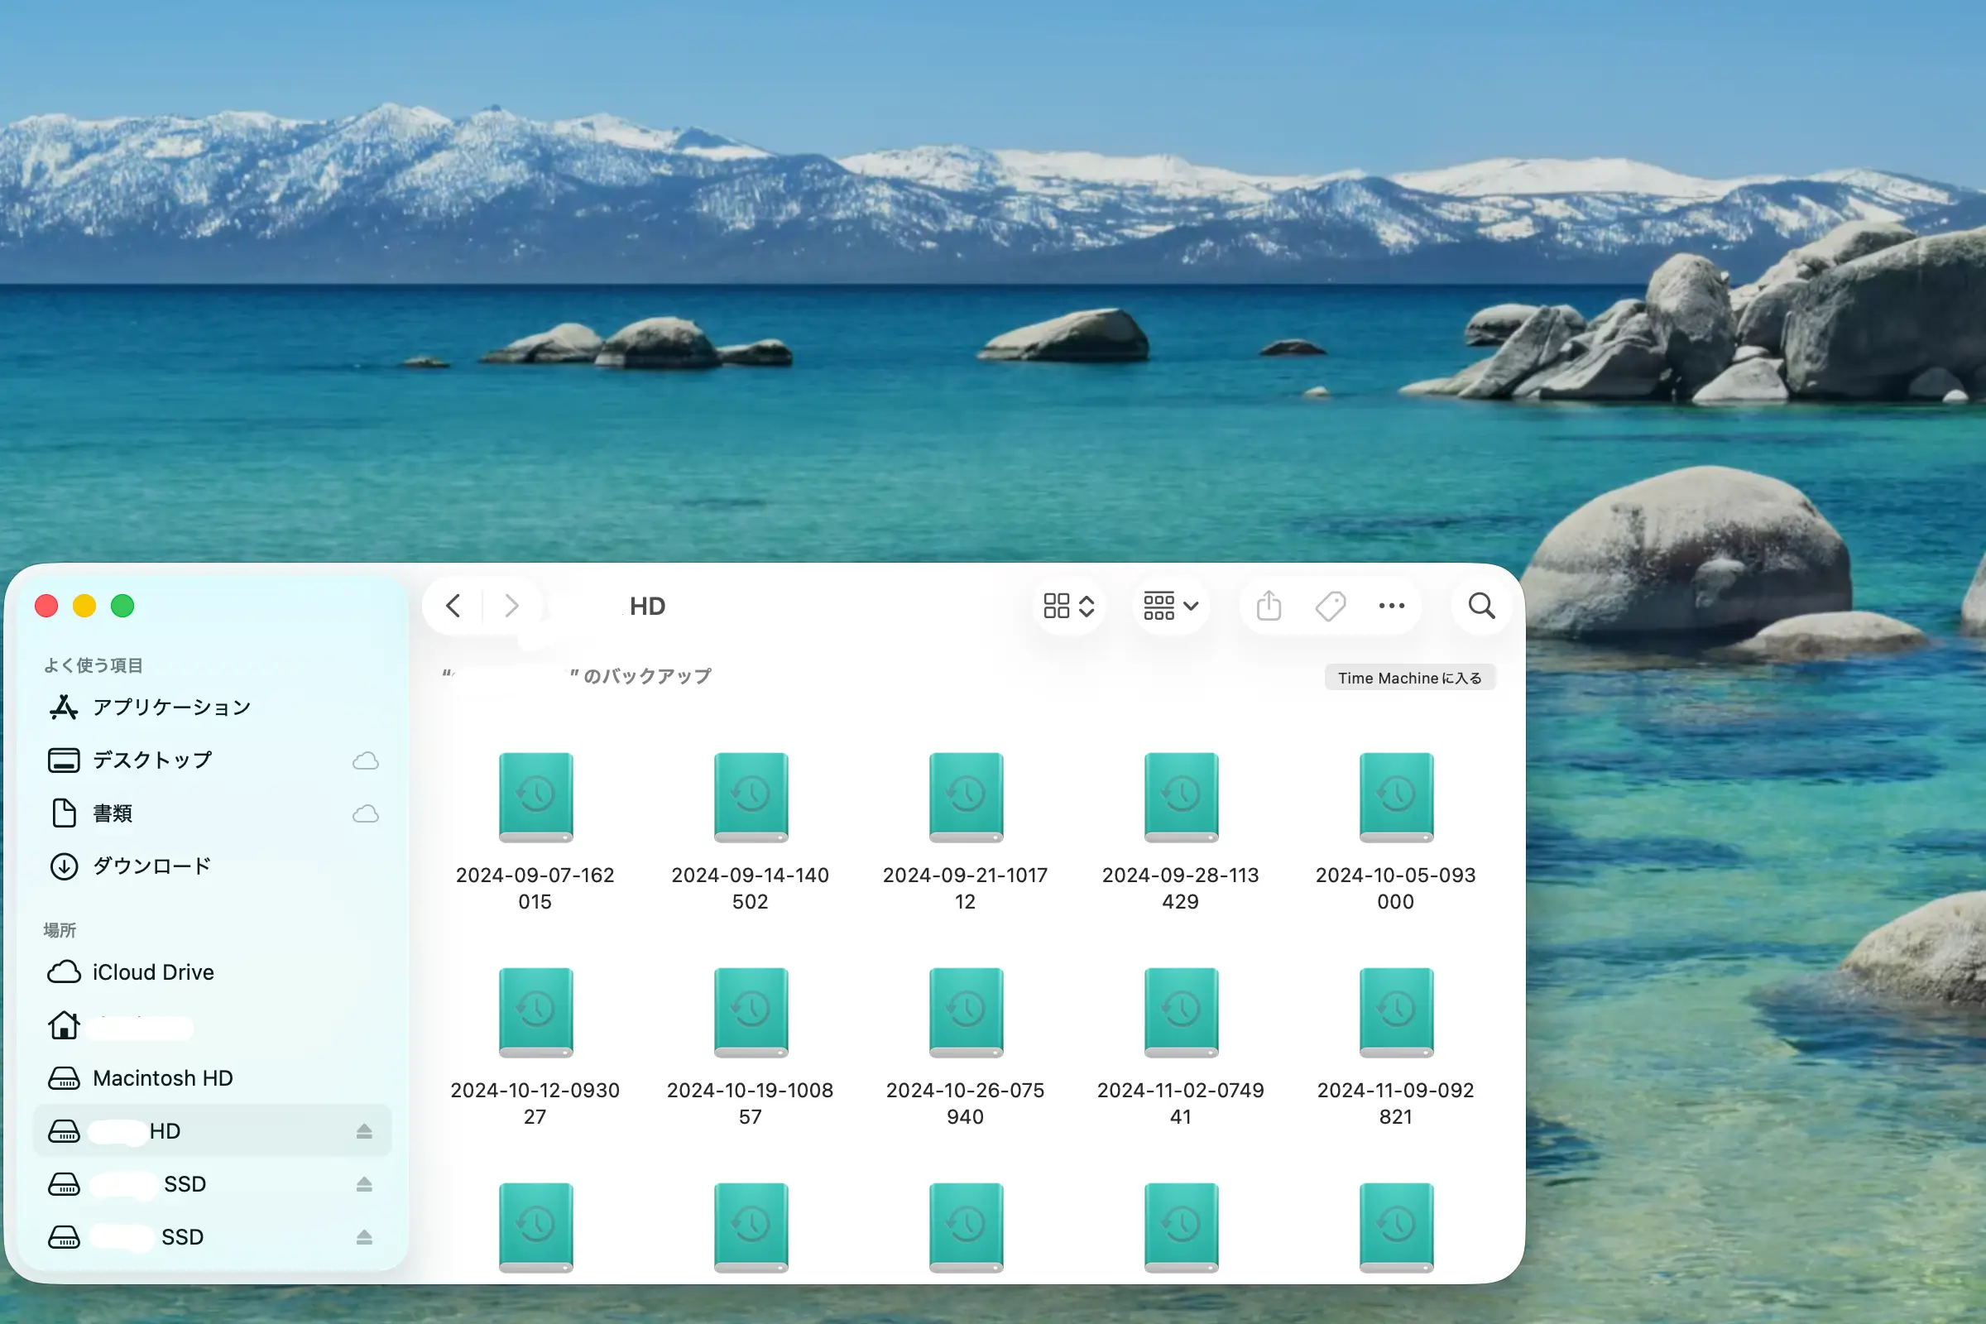Eject the HD drive in sidebar
Image resolution: width=1986 pixels, height=1324 pixels.
364,1130
